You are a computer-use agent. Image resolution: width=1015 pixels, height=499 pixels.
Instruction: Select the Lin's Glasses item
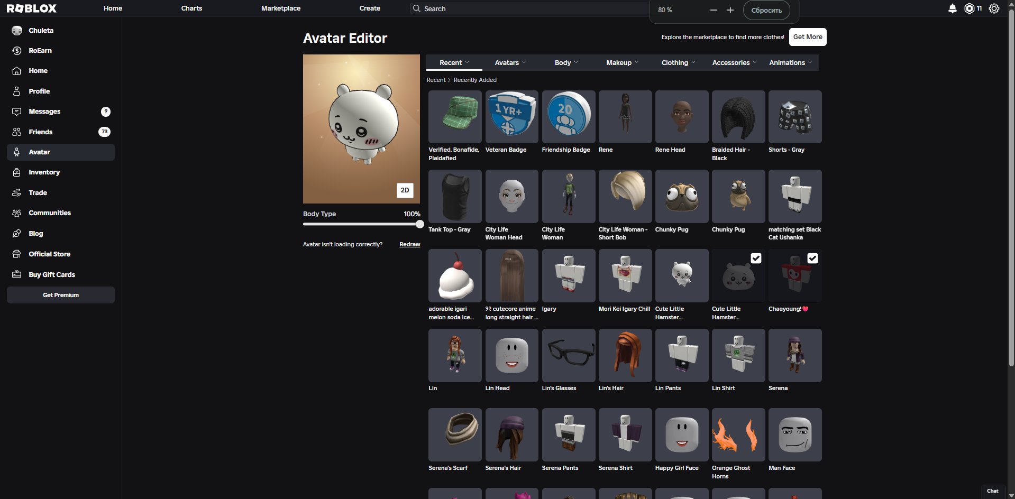tap(569, 355)
